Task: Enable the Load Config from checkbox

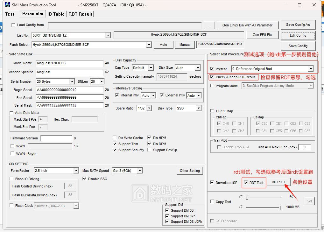Action: [x=13, y=25]
